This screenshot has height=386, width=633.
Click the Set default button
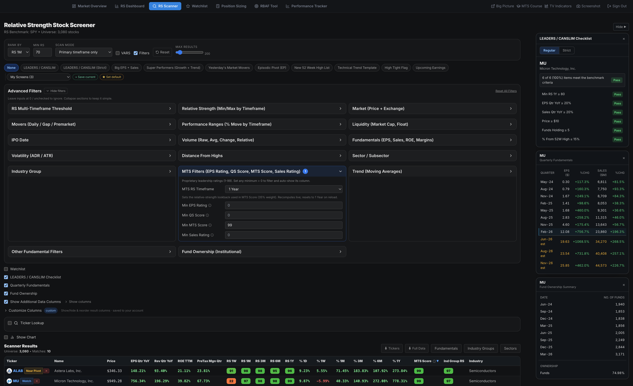pos(111,77)
